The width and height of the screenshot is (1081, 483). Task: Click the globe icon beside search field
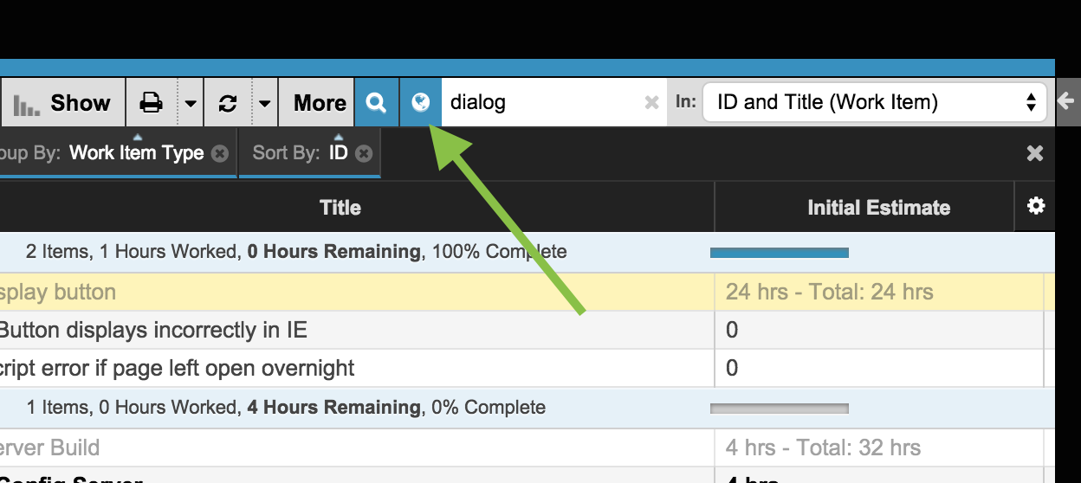pos(420,102)
